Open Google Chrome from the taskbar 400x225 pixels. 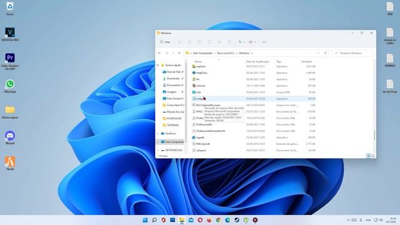pos(218,220)
